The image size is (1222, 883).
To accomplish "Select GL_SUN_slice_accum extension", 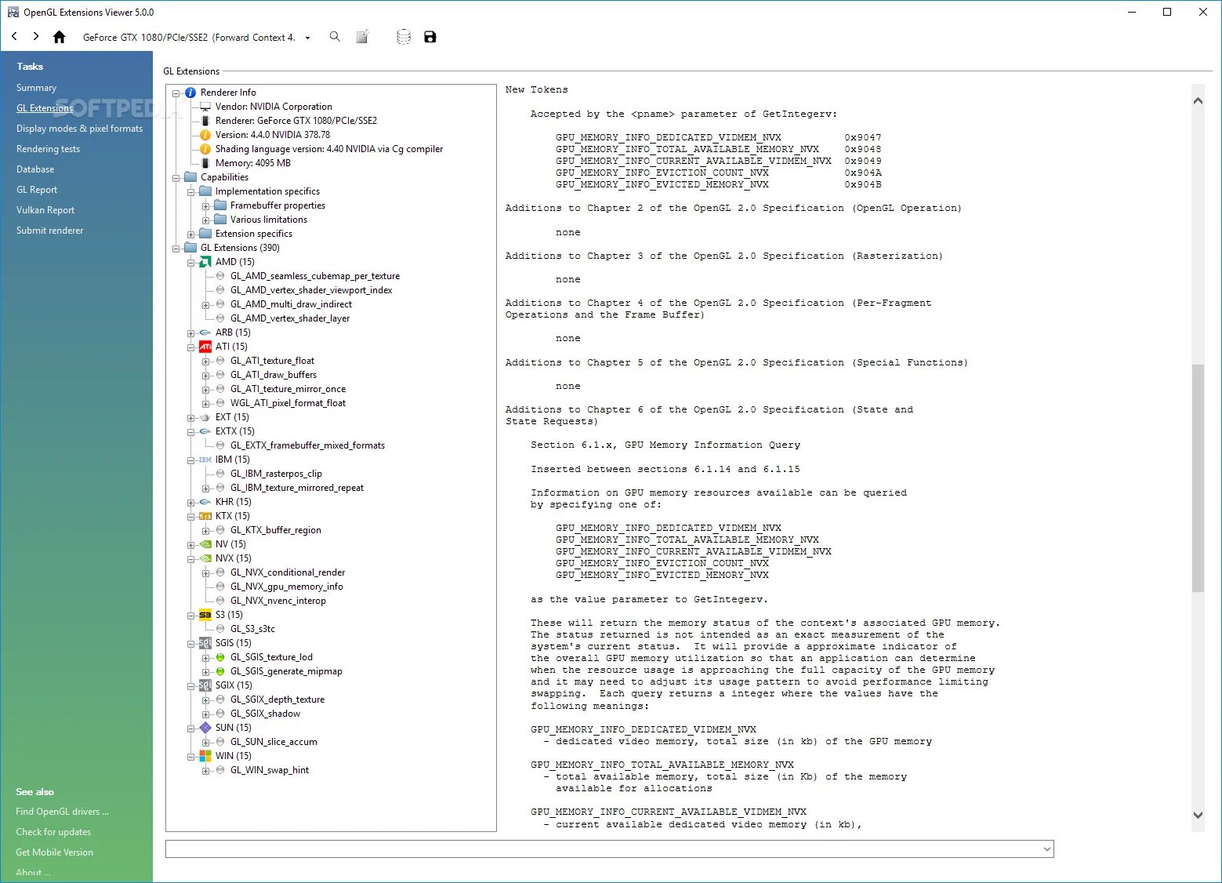I will click(274, 742).
